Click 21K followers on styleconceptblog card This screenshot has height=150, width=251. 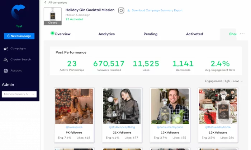pyautogui.click(x=122, y=132)
